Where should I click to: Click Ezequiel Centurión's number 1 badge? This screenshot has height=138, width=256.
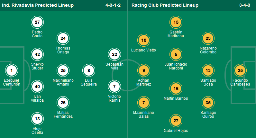pyautogui.click(x=12, y=70)
